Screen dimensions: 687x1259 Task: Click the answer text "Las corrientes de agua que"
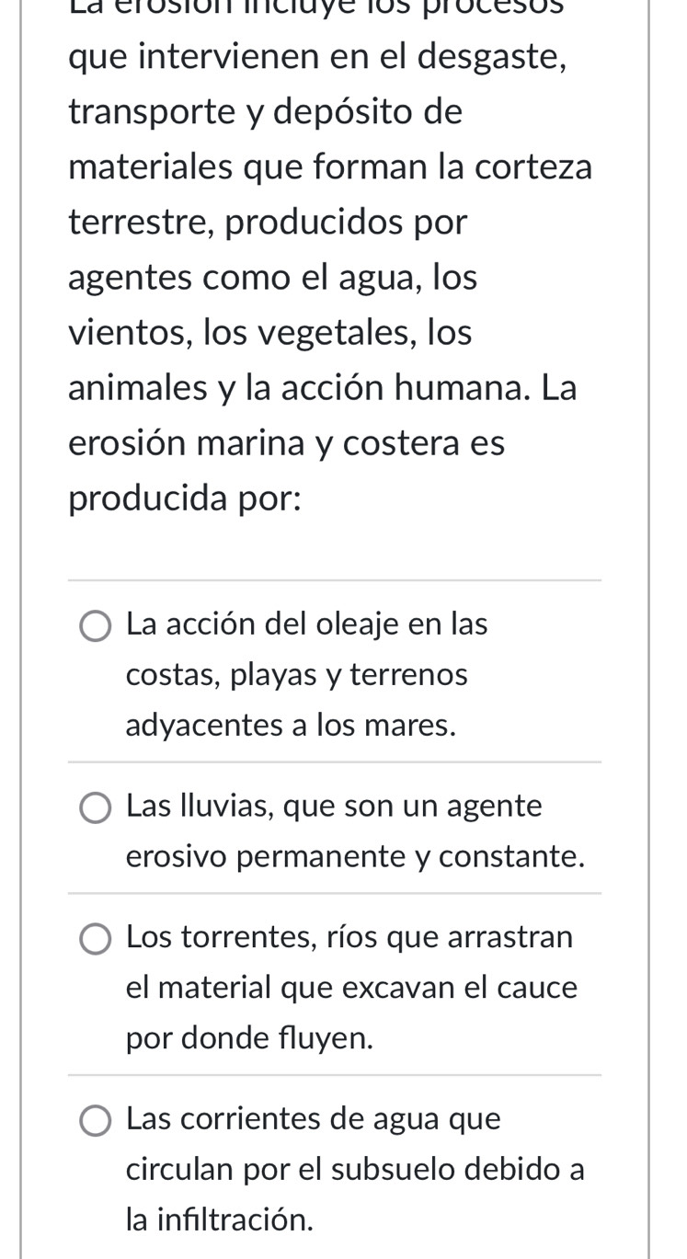[x=314, y=1119]
